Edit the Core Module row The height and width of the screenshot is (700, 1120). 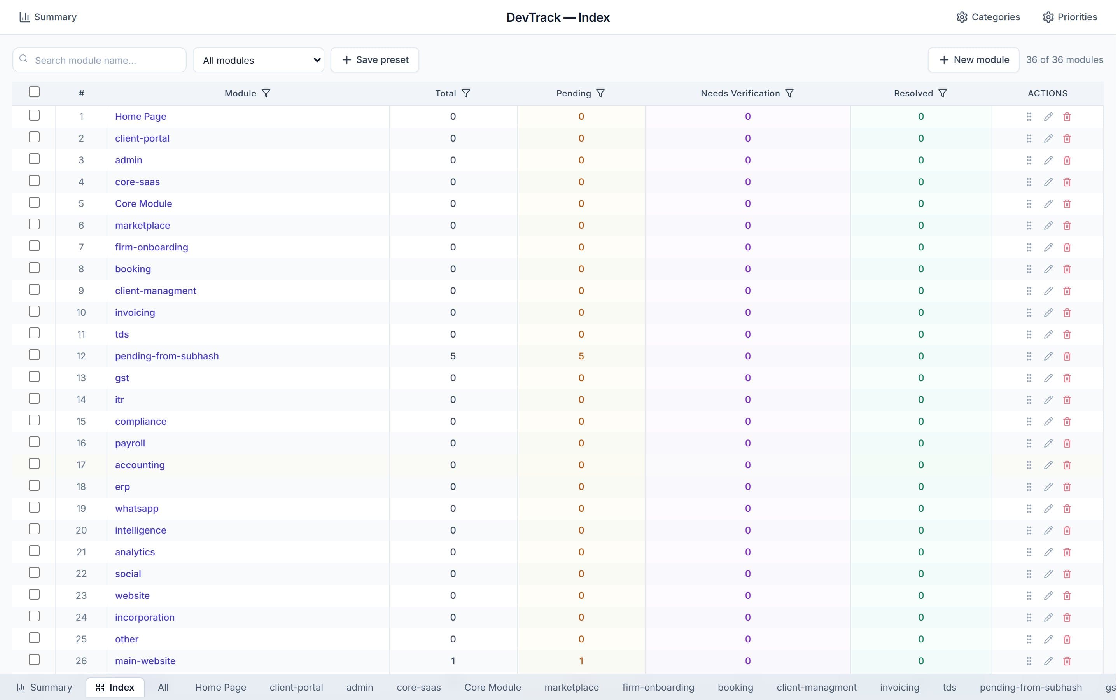click(1048, 204)
